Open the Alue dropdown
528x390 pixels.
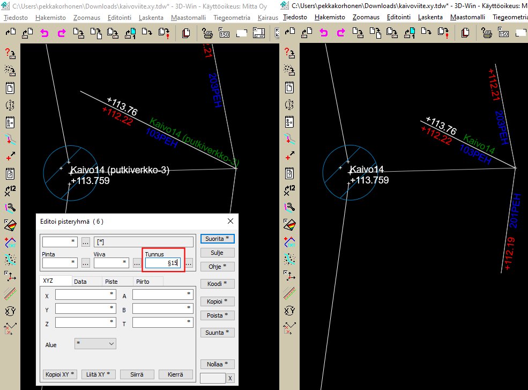click(96, 343)
